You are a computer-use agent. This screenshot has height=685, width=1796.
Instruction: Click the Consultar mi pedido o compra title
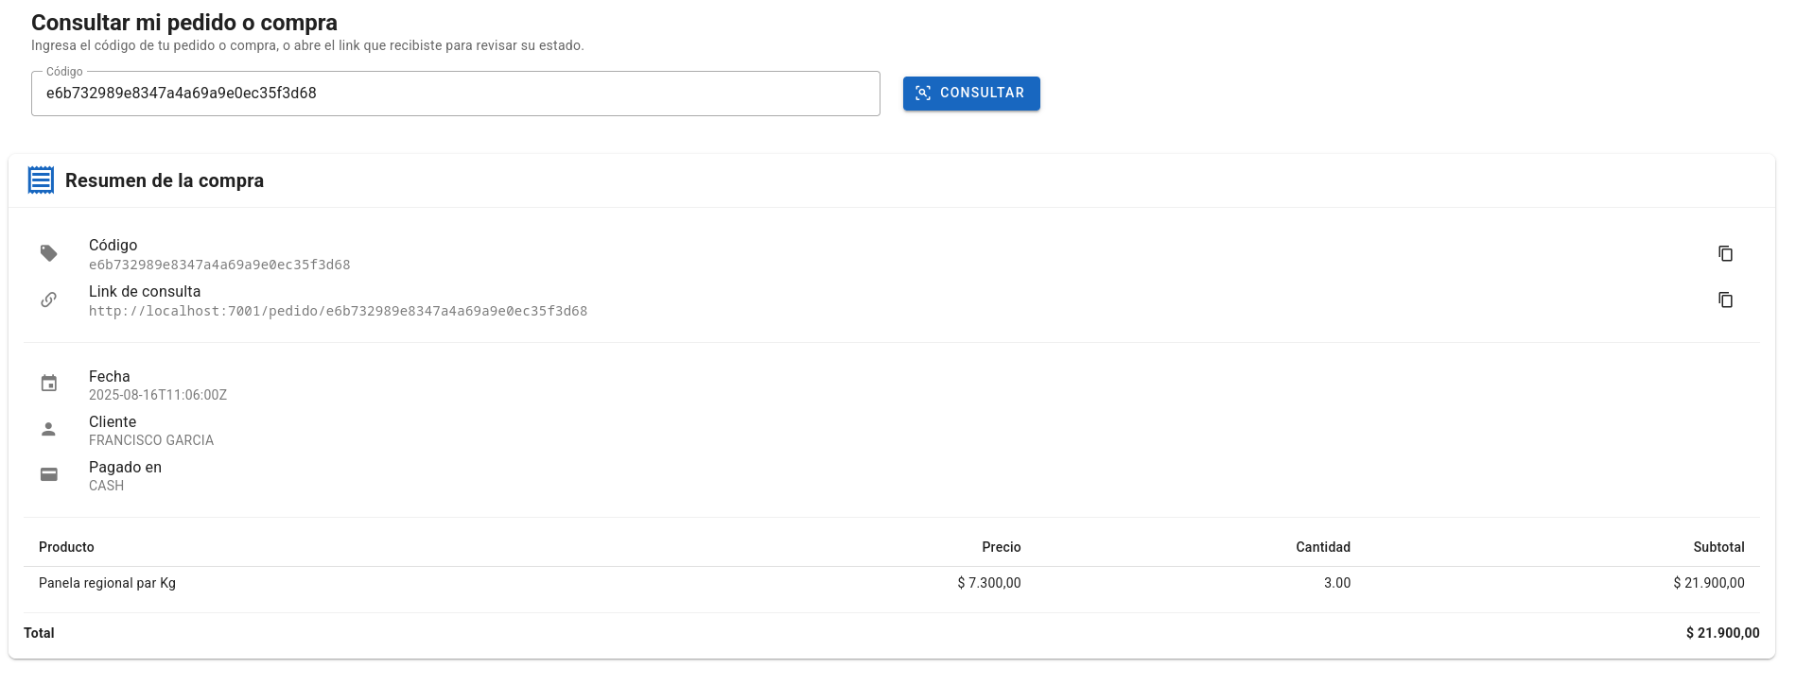184,23
